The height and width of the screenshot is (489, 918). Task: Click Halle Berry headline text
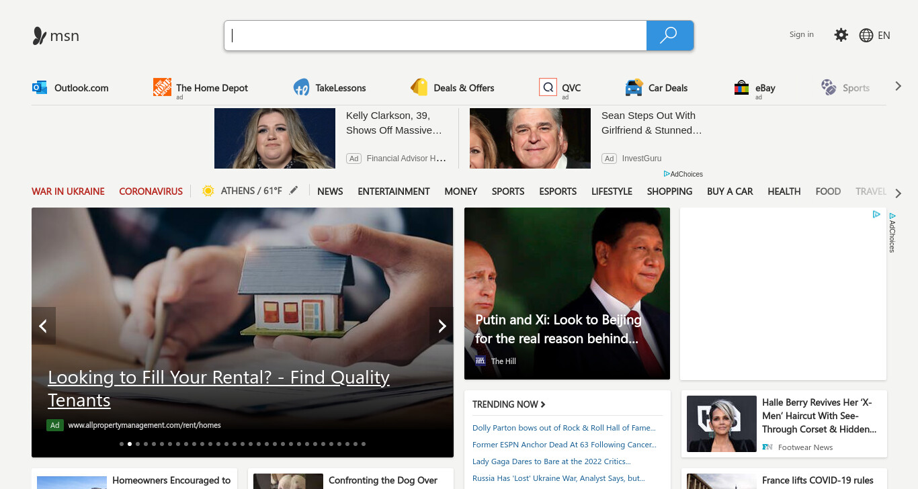coord(820,416)
